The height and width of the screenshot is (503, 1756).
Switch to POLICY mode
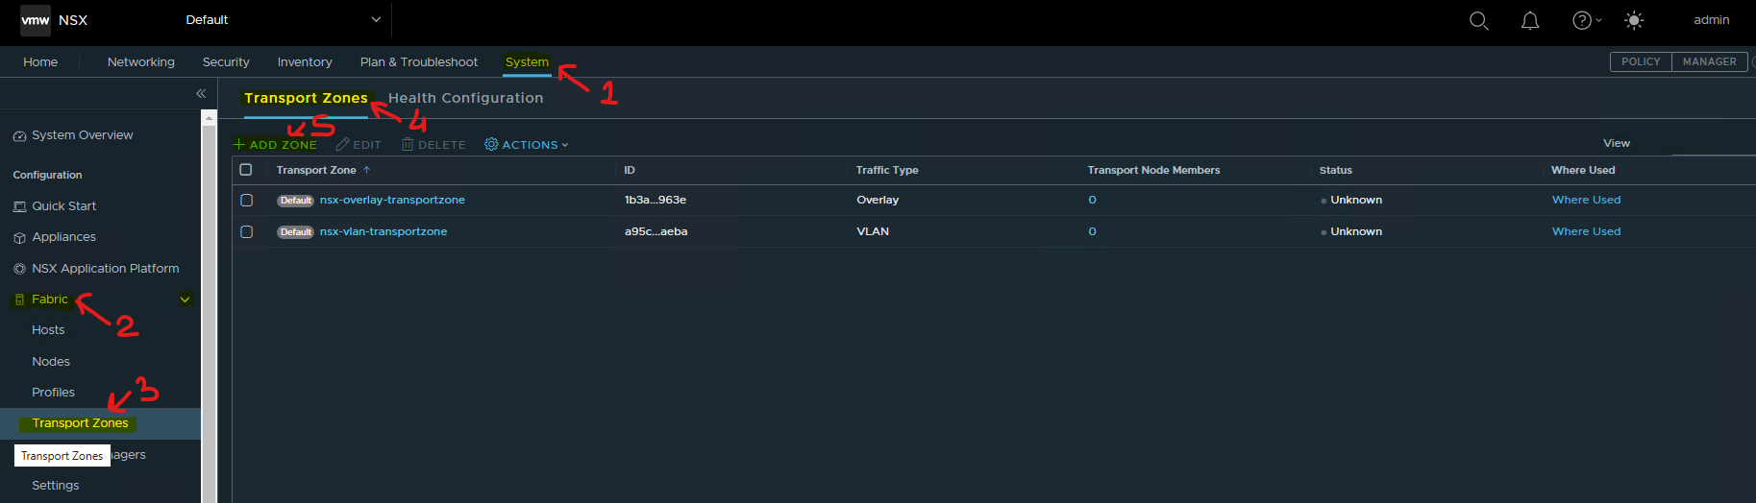[x=1641, y=61]
